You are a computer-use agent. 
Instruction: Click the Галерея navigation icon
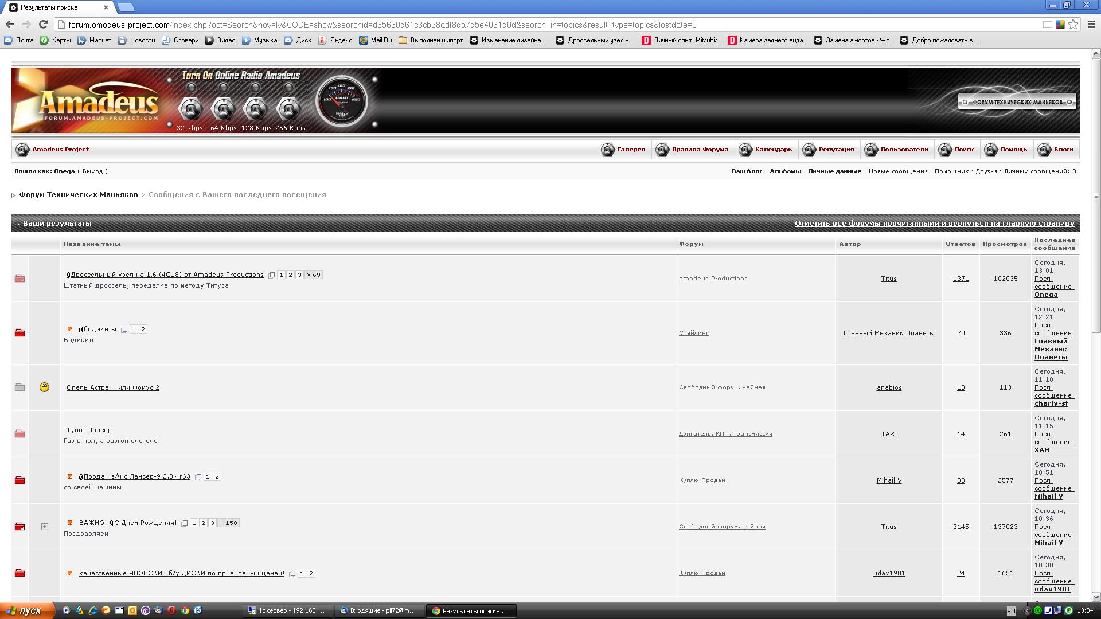608,150
